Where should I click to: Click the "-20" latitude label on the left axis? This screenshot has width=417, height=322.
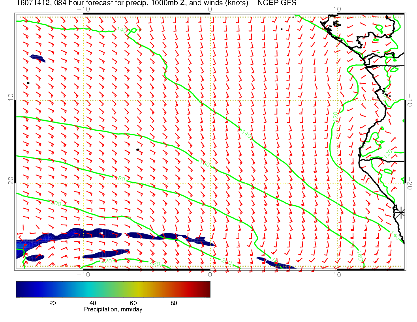coord(11,183)
